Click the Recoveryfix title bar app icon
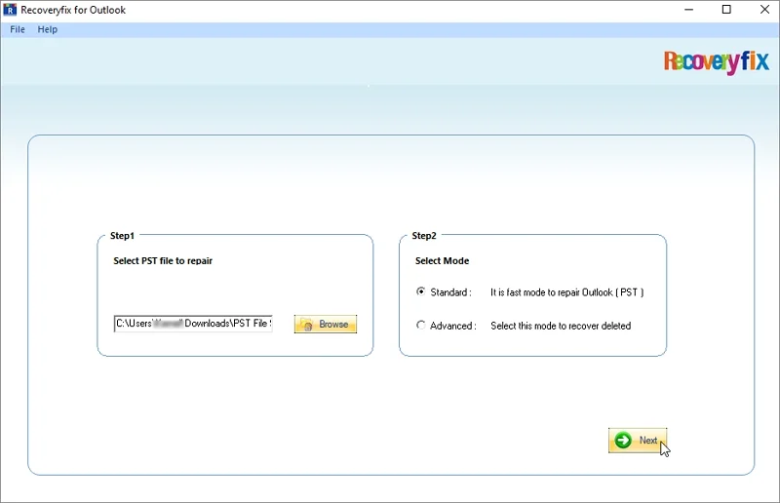 10,10
